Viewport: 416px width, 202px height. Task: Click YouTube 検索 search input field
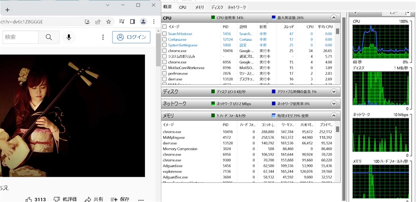coord(20,37)
